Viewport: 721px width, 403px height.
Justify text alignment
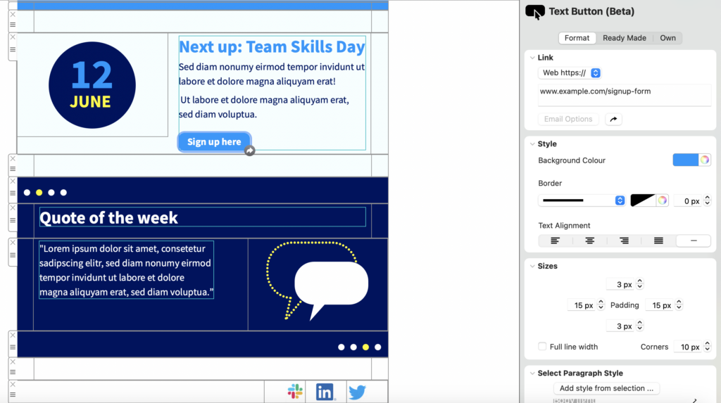(x=658, y=241)
